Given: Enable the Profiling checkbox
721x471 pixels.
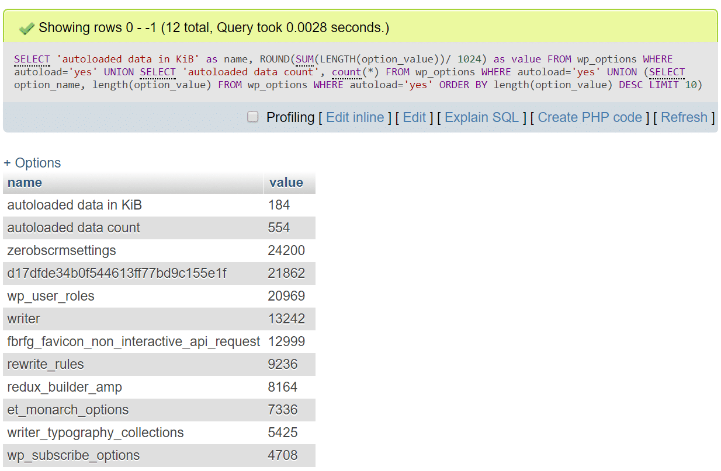Looking at the screenshot, I should [252, 117].
